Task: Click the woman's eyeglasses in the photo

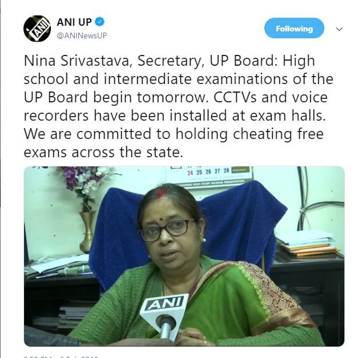Action: pyautogui.click(x=166, y=230)
